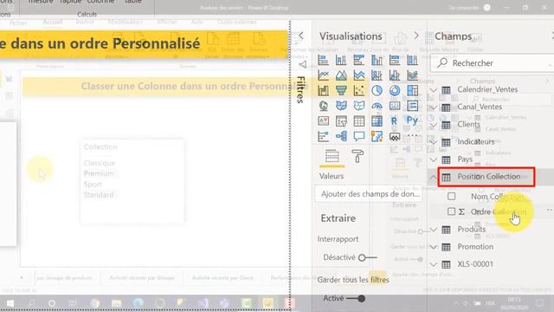The image size is (554, 312).
Task: Select the card visual
Action: 395,106
